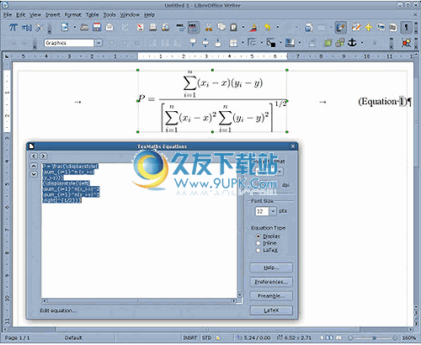Toggle Nonprinting Characters pilcrow button
The image size is (421, 345).
pos(406,28)
